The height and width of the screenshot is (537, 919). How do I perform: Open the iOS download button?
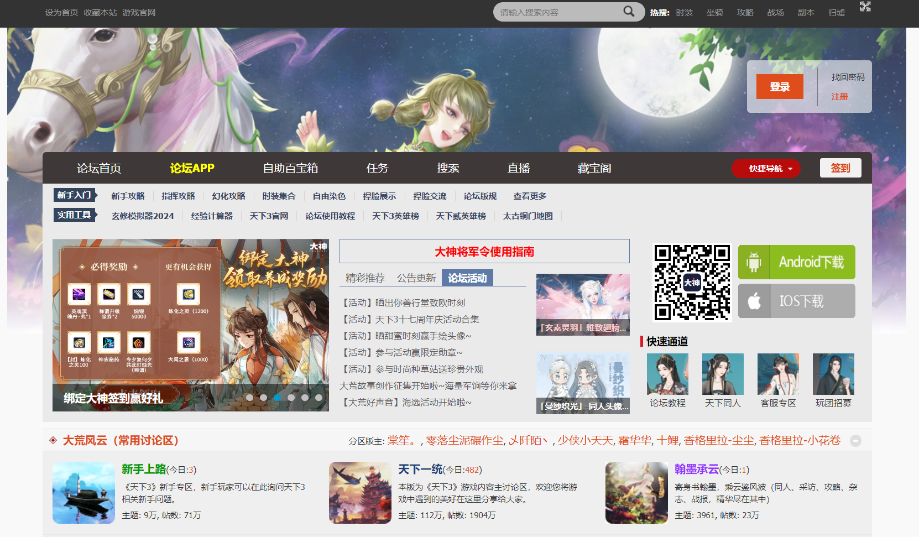coord(796,301)
